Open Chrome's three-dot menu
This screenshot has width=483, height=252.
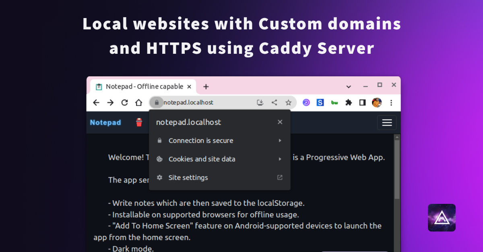(391, 102)
